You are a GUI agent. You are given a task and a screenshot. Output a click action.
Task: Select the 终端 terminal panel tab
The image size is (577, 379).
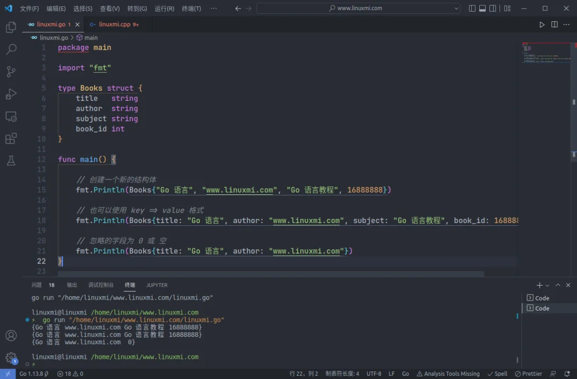coord(130,285)
